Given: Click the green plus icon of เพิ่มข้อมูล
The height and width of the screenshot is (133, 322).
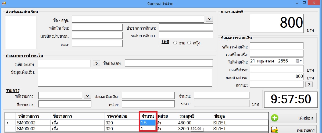Looking at the screenshot, I should tap(275, 118).
